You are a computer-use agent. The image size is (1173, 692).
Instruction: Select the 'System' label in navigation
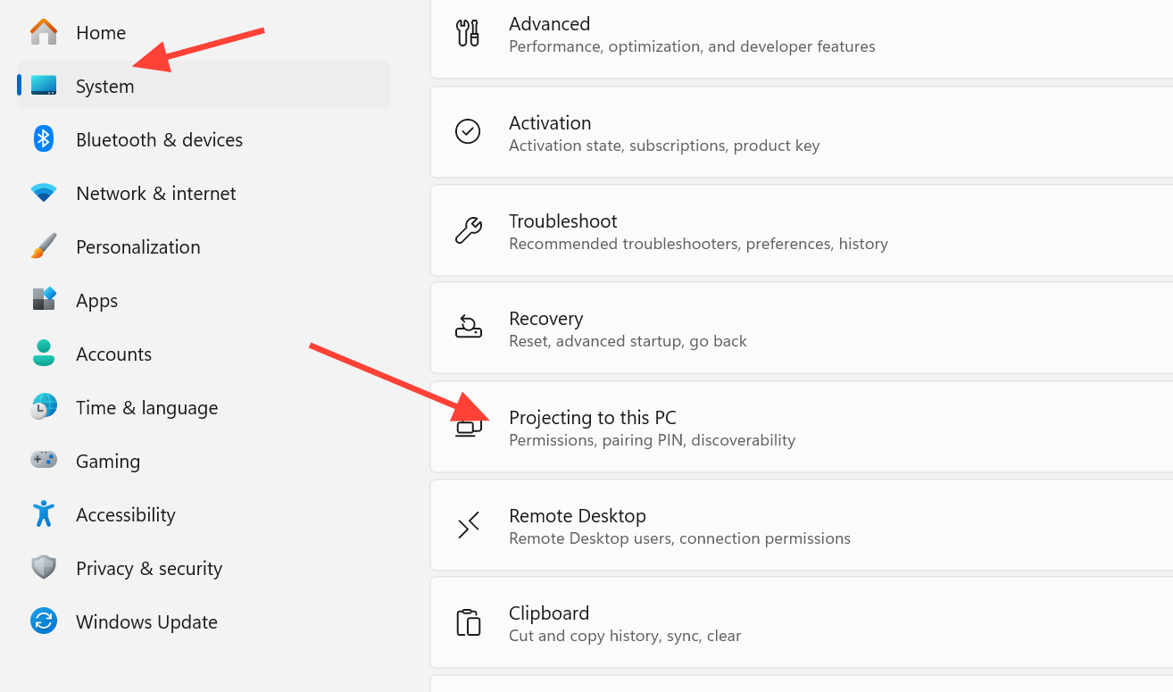click(105, 87)
